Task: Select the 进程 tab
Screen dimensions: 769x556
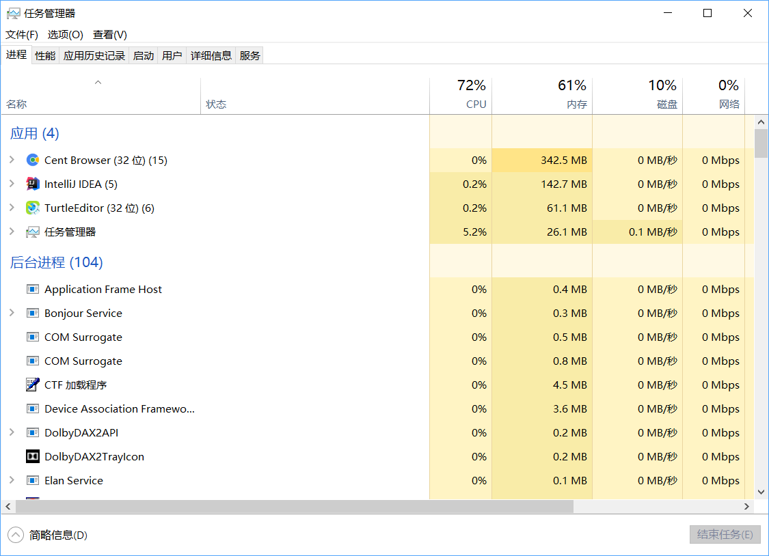Action: click(x=16, y=55)
